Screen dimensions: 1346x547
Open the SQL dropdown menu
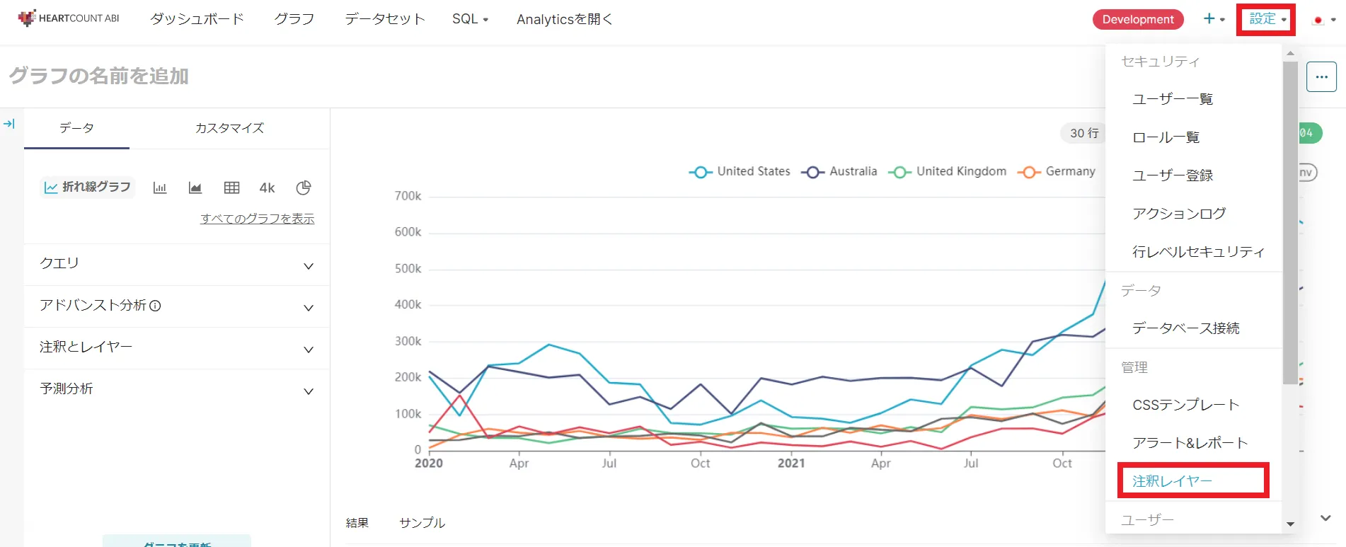point(470,19)
